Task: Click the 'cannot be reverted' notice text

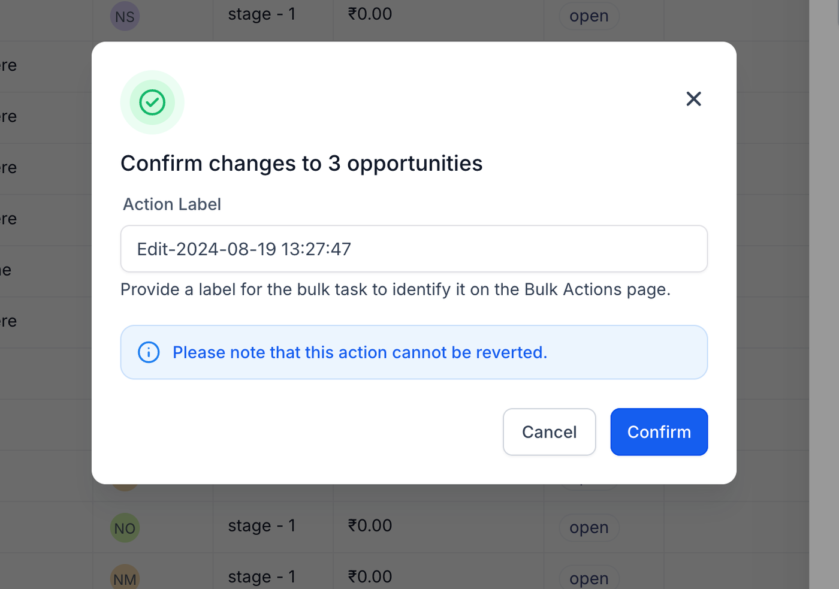Action: 360,352
